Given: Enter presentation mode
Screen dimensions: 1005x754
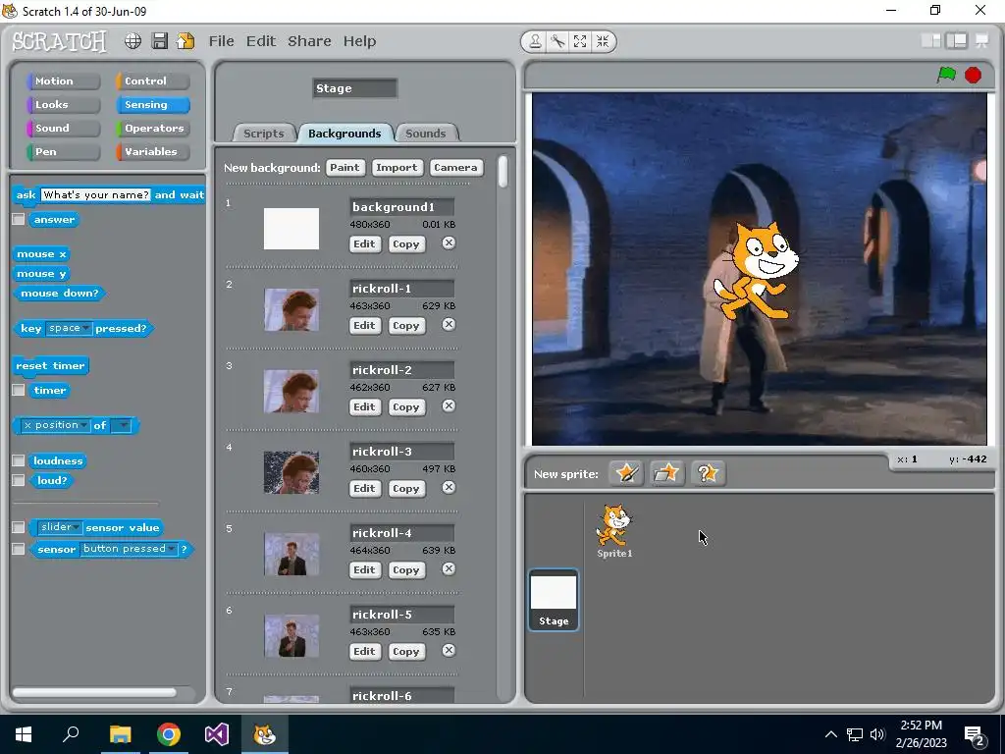Looking at the screenshot, I should tap(981, 41).
